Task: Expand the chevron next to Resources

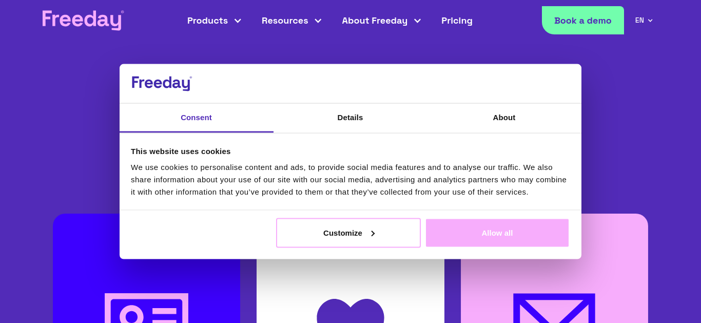Action: coord(318,21)
